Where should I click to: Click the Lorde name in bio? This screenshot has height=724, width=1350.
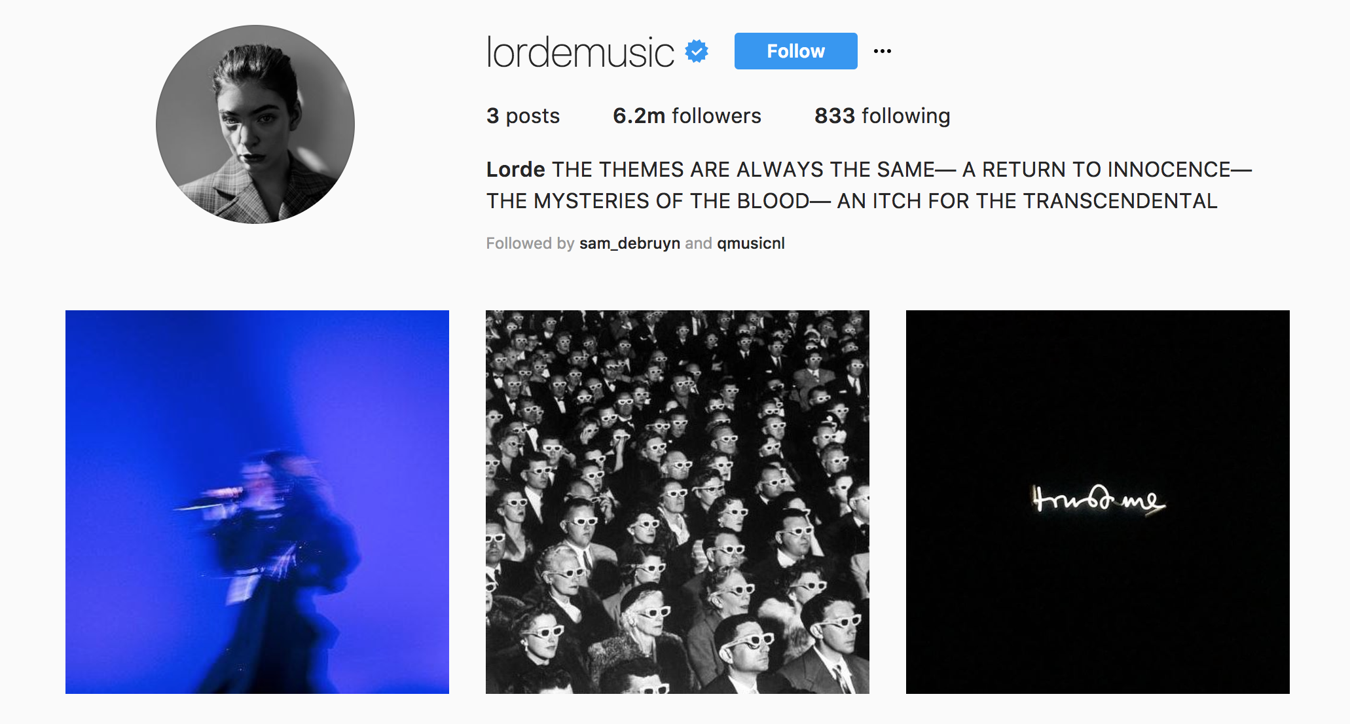tap(515, 170)
